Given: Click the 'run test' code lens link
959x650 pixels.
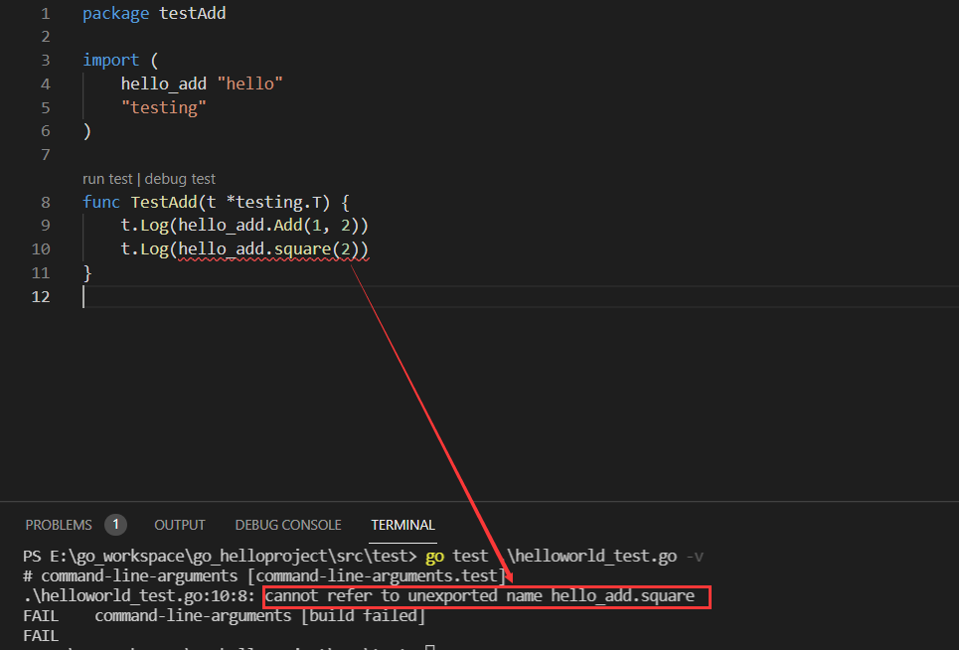Looking at the screenshot, I should coord(107,179).
